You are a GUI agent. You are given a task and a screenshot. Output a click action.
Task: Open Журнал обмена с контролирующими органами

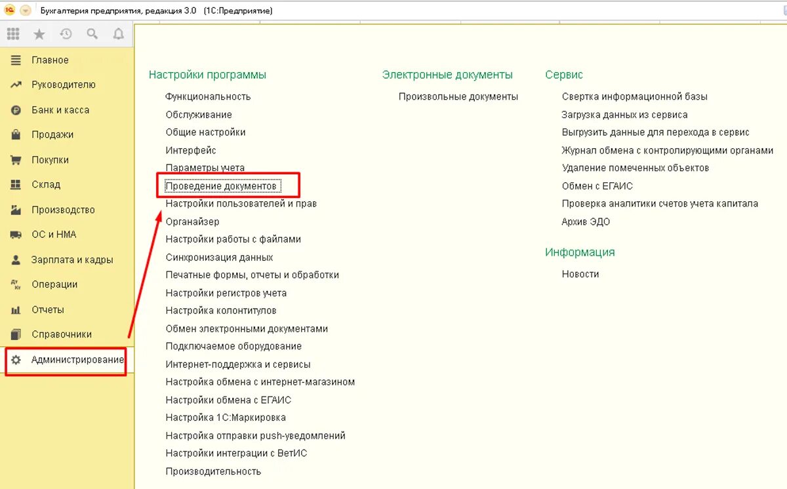point(668,150)
